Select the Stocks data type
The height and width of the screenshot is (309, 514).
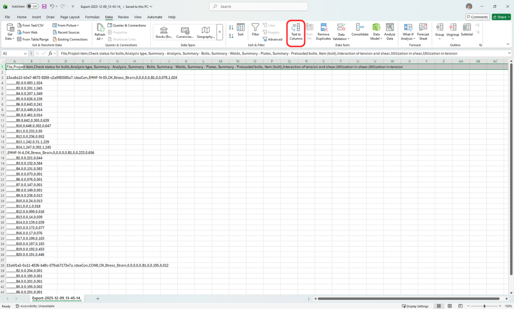[164, 32]
